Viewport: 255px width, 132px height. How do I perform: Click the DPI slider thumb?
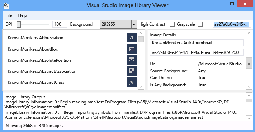point(19,25)
